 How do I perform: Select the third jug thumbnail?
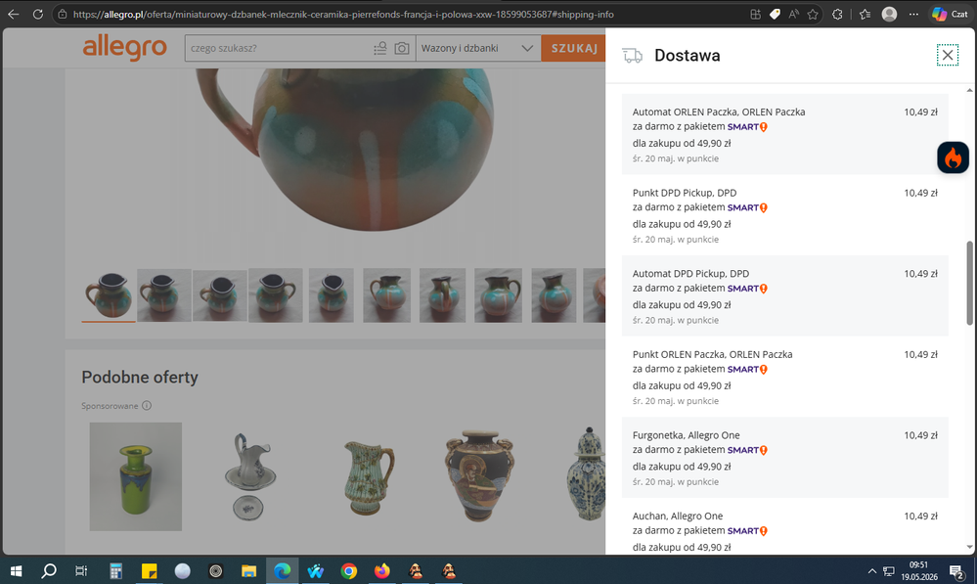point(220,295)
